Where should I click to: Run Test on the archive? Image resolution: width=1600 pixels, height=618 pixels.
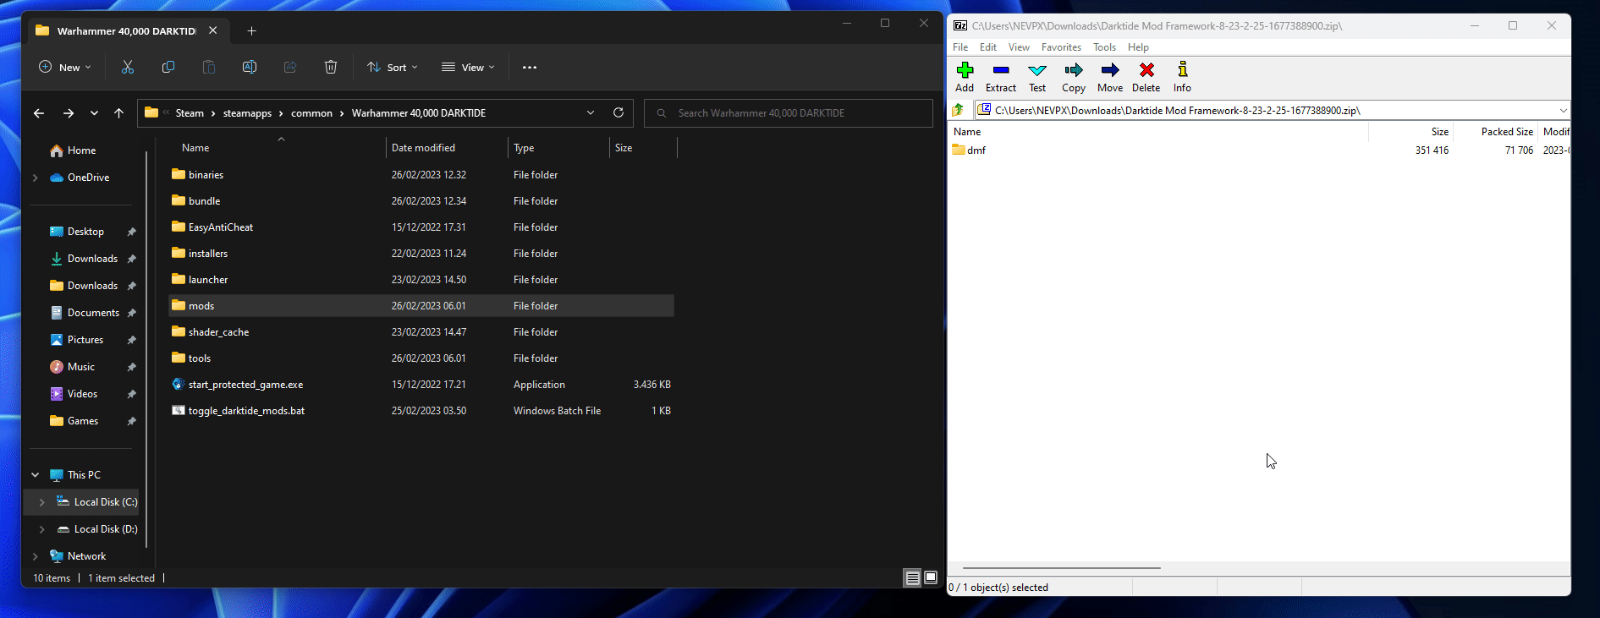(1037, 76)
